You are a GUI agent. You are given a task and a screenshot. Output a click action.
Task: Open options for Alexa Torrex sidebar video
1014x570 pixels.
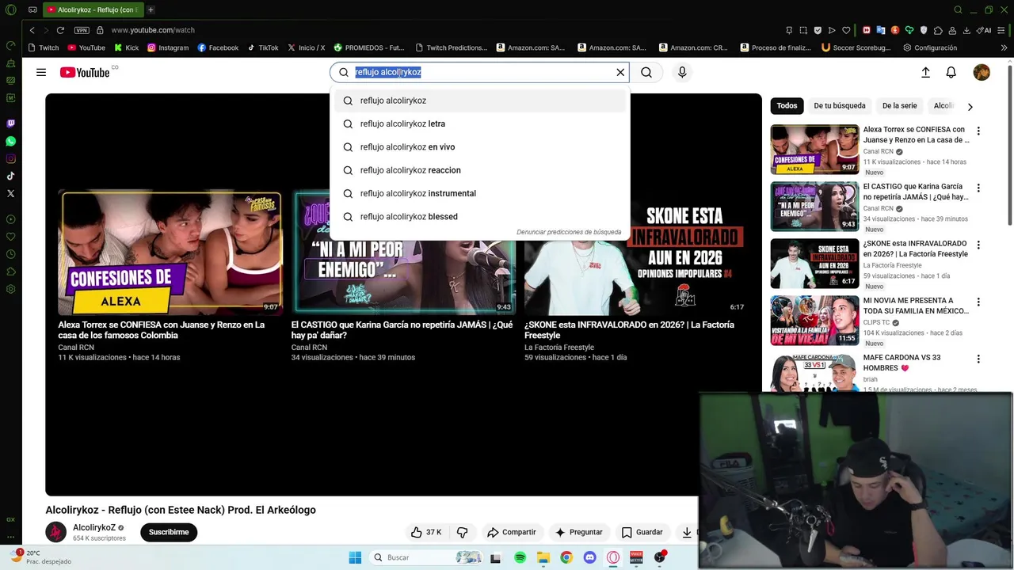tap(978, 131)
